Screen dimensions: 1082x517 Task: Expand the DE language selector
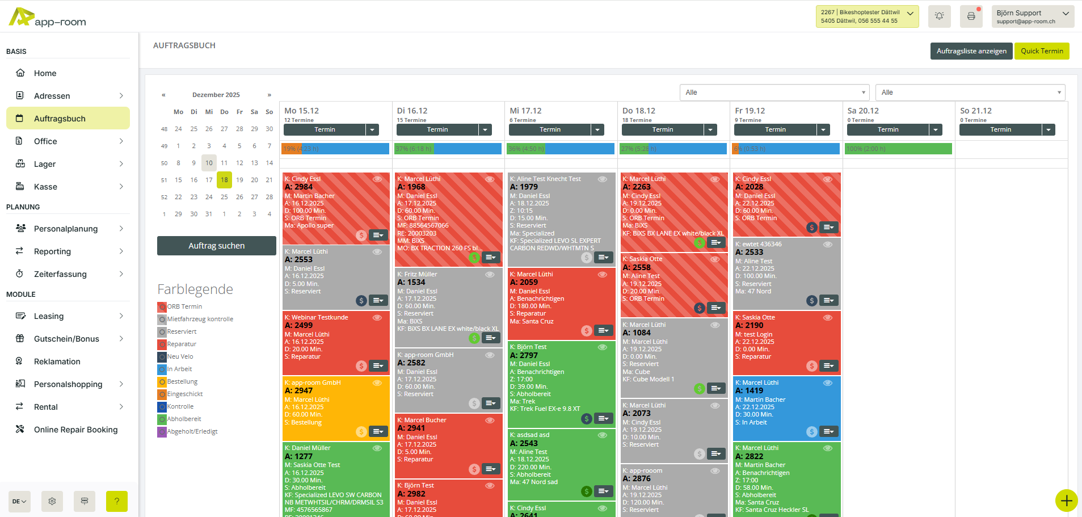tap(19, 501)
